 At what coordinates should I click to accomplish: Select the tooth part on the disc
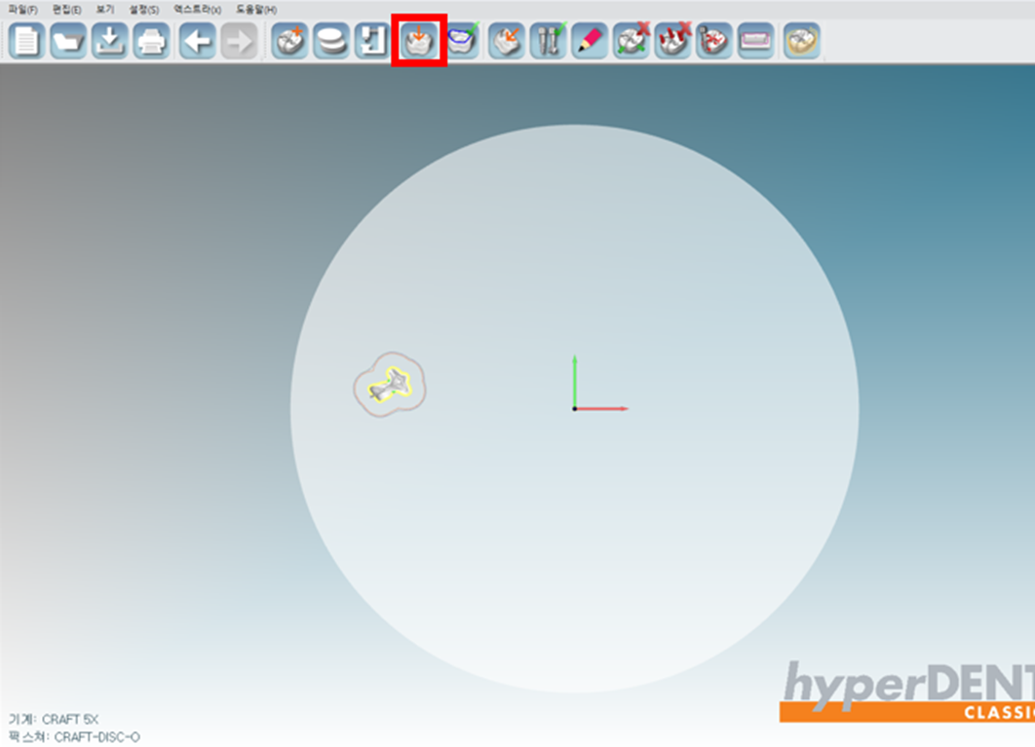[x=388, y=386]
